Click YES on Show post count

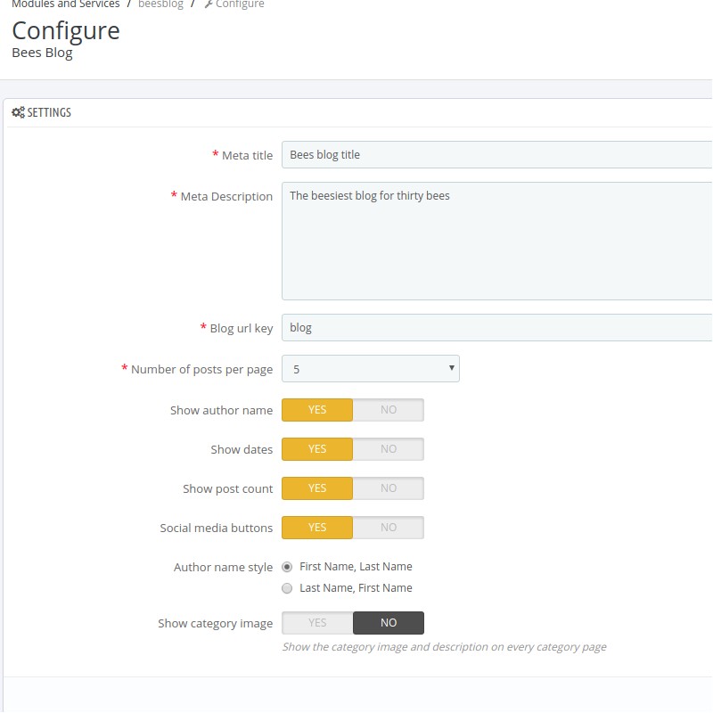point(317,488)
